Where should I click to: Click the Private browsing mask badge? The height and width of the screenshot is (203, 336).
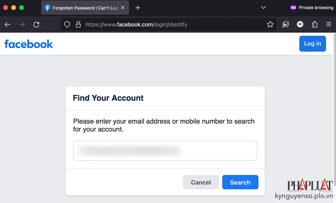tap(293, 7)
